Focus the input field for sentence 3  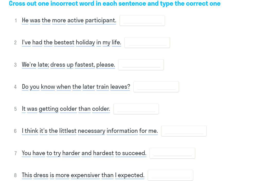point(141,65)
